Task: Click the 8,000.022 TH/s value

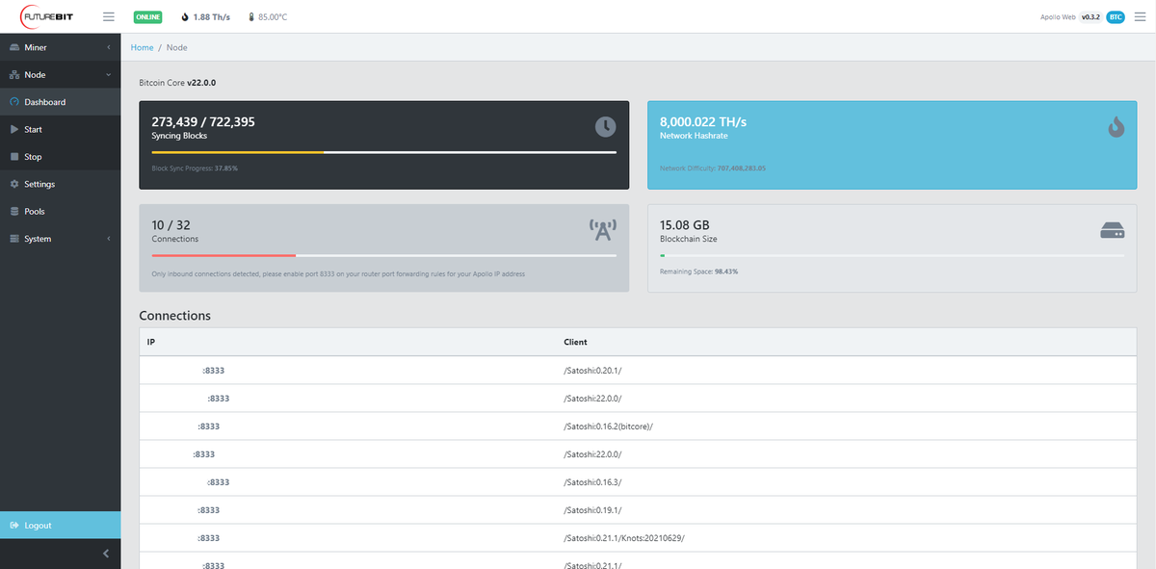Action: [703, 121]
